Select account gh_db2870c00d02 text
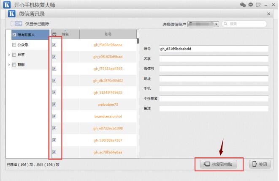This screenshot has width=279, height=181. [x=108, y=81]
